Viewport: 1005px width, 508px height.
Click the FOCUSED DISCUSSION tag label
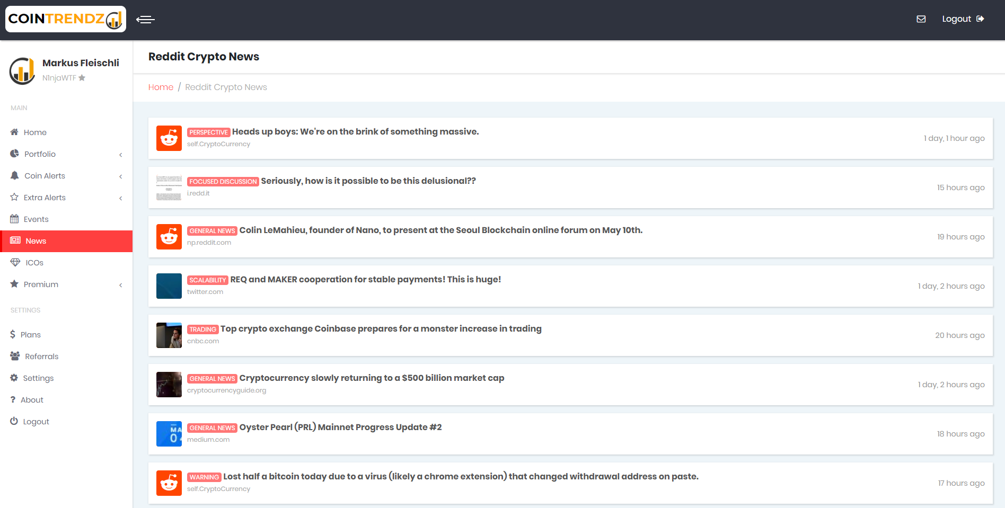223,182
